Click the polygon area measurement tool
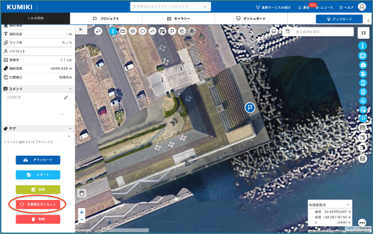373x234 pixels. click(142, 31)
